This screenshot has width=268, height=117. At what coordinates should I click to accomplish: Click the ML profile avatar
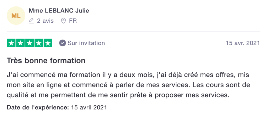(x=16, y=16)
